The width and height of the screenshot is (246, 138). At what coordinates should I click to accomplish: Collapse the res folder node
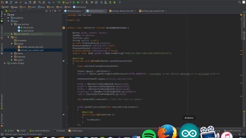(x=8, y=37)
